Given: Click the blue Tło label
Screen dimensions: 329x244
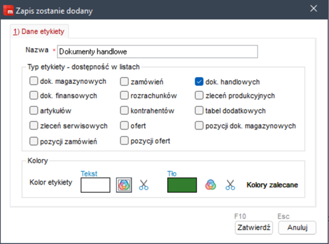Looking at the screenshot, I should (x=172, y=173).
